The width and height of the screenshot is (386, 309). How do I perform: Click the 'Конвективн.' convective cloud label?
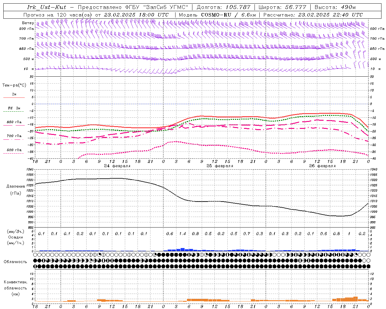click(x=15, y=282)
